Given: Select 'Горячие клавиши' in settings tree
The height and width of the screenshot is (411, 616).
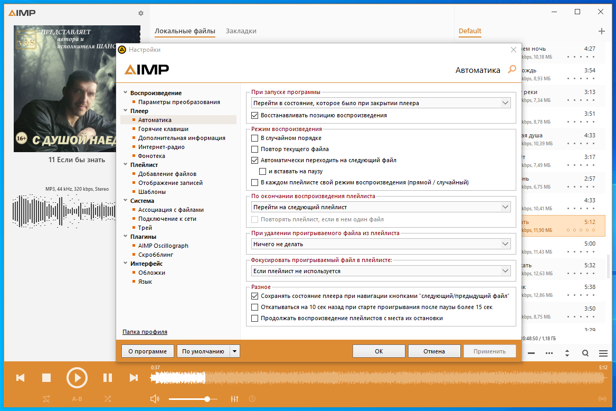Looking at the screenshot, I should click(163, 129).
